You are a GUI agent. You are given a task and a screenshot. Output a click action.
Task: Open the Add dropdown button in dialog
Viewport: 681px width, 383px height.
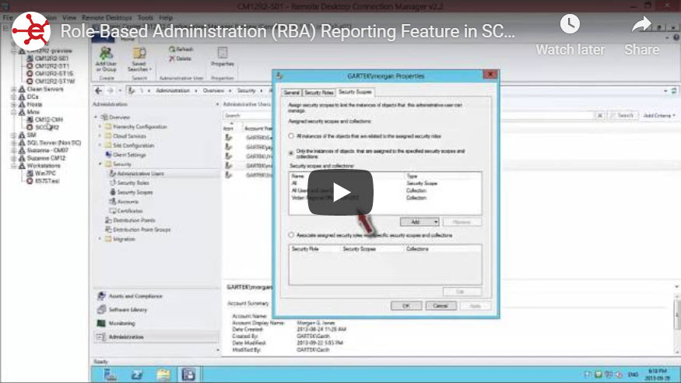(x=419, y=222)
